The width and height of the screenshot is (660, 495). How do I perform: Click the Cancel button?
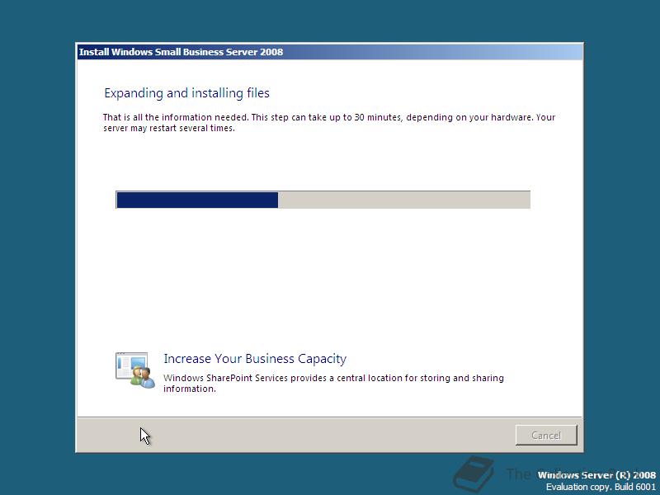click(x=546, y=435)
